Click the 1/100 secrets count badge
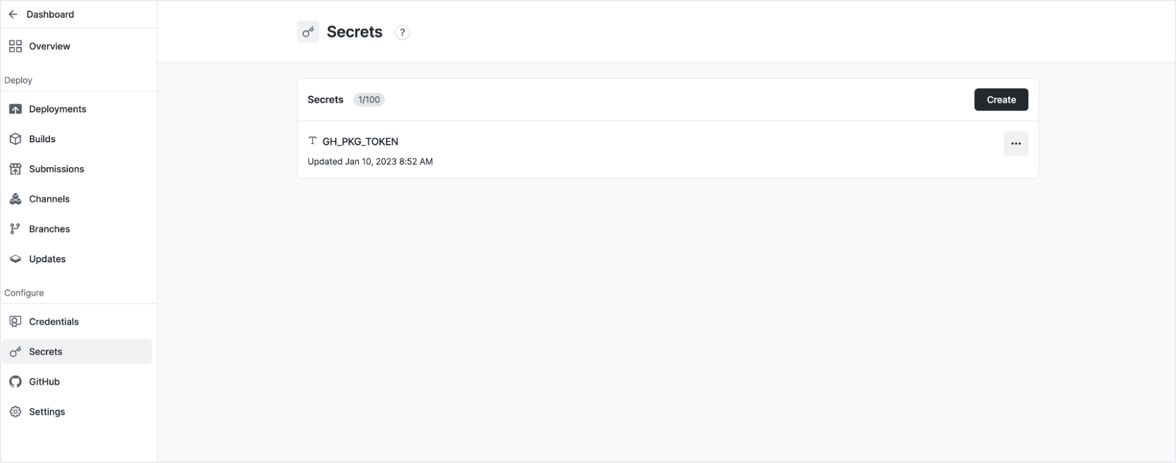This screenshot has height=463, width=1176. point(369,100)
